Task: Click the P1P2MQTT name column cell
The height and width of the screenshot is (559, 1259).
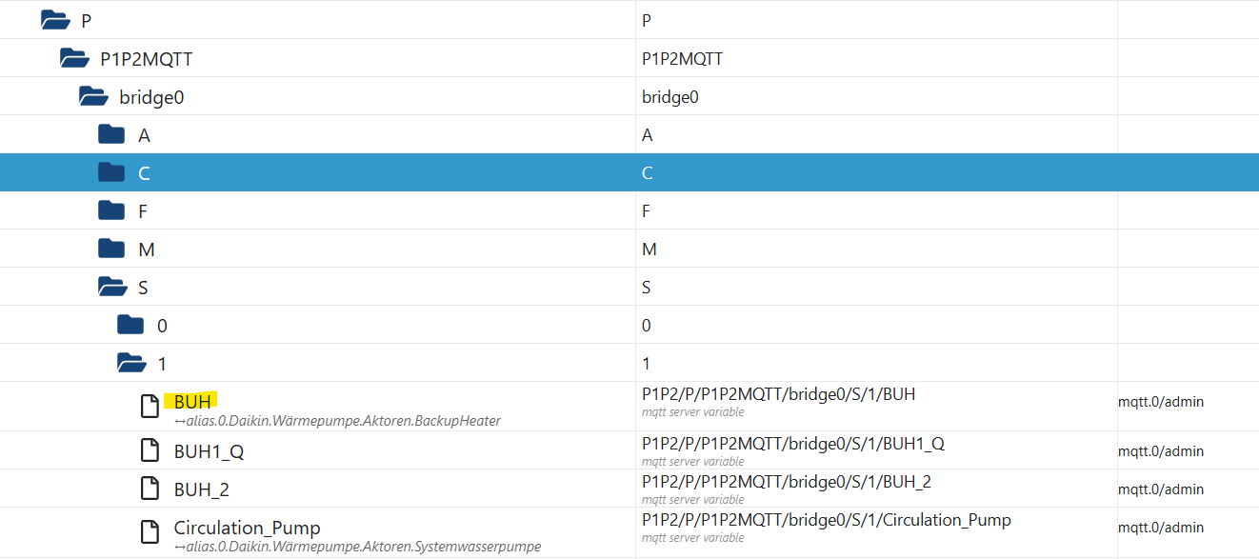Action: click(x=682, y=59)
